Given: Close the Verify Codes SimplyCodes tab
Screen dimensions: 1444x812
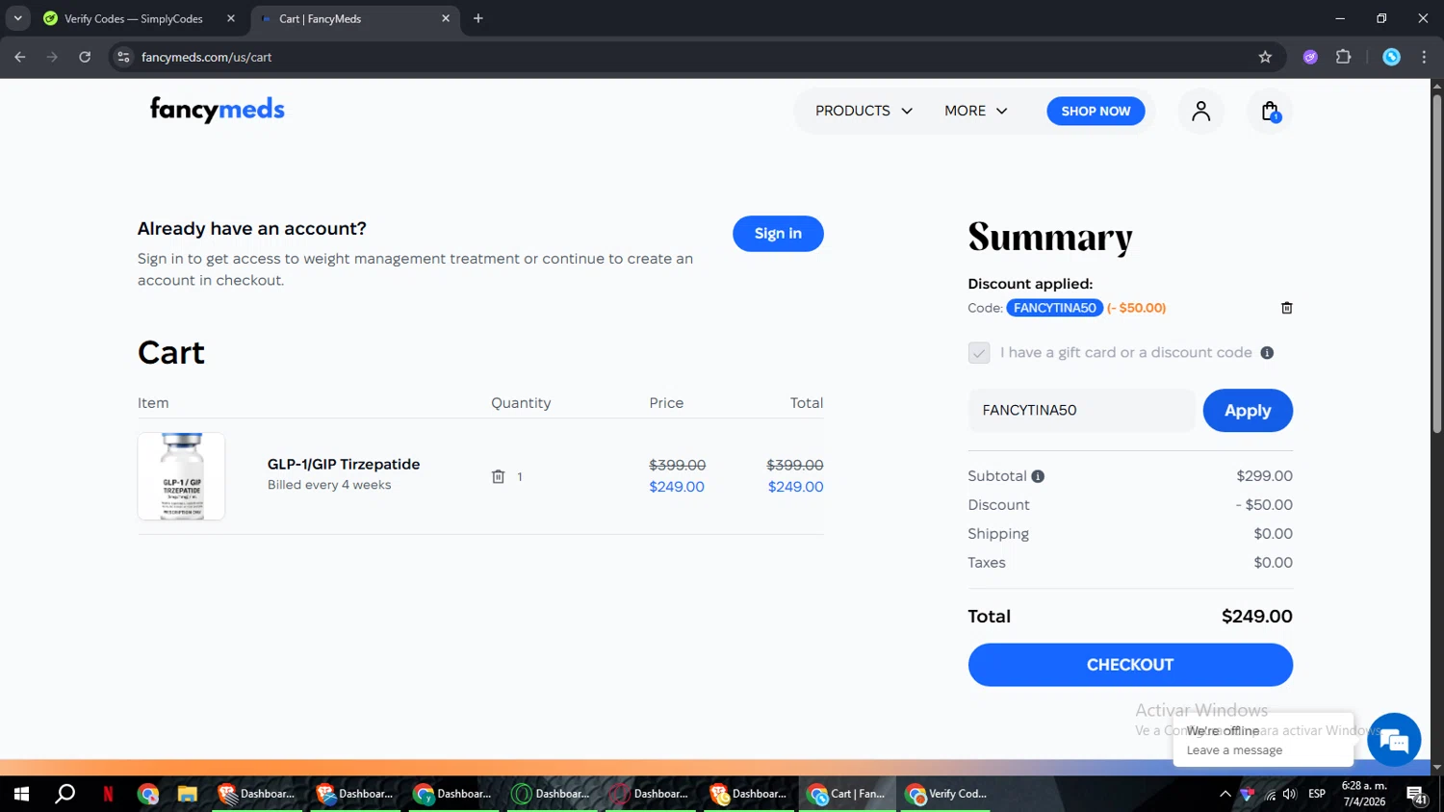Looking at the screenshot, I should [231, 18].
